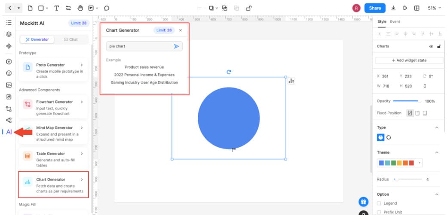
Task: Switch to the Generator tab
Action: point(37,39)
